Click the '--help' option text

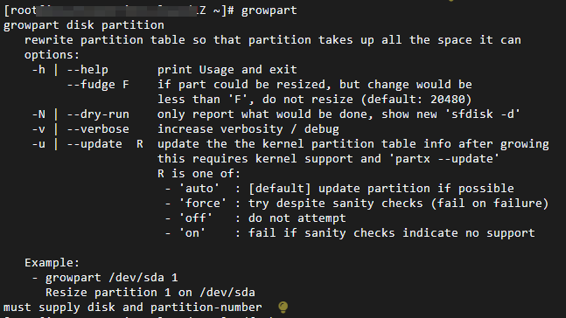pos(87,70)
